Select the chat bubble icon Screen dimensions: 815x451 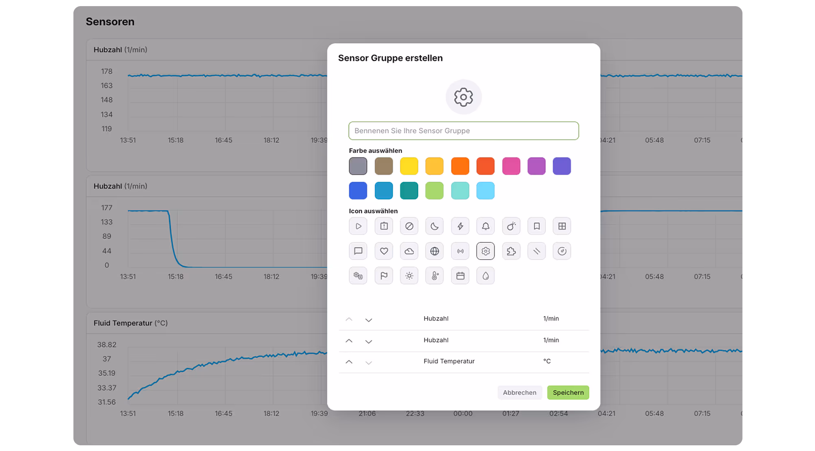pos(358,251)
